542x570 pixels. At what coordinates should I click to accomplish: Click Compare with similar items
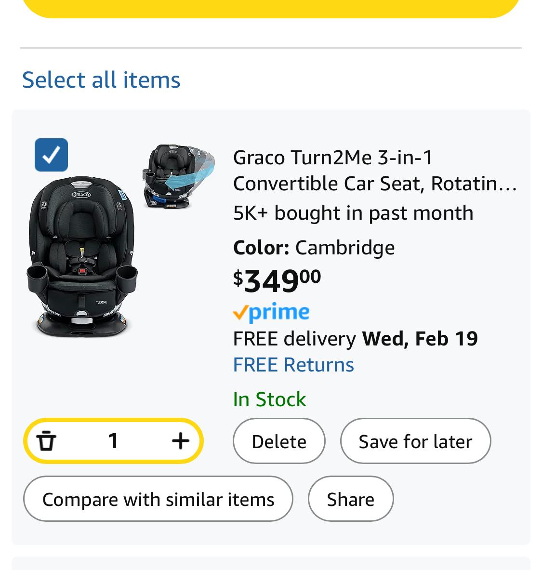pos(158,499)
